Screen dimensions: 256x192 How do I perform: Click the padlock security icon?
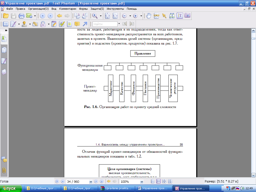(x=43, y=24)
